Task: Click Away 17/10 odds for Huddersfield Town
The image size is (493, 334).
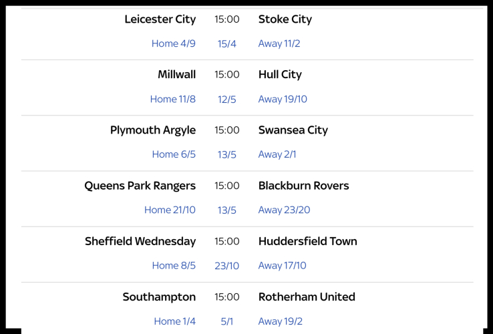Action: click(x=282, y=266)
